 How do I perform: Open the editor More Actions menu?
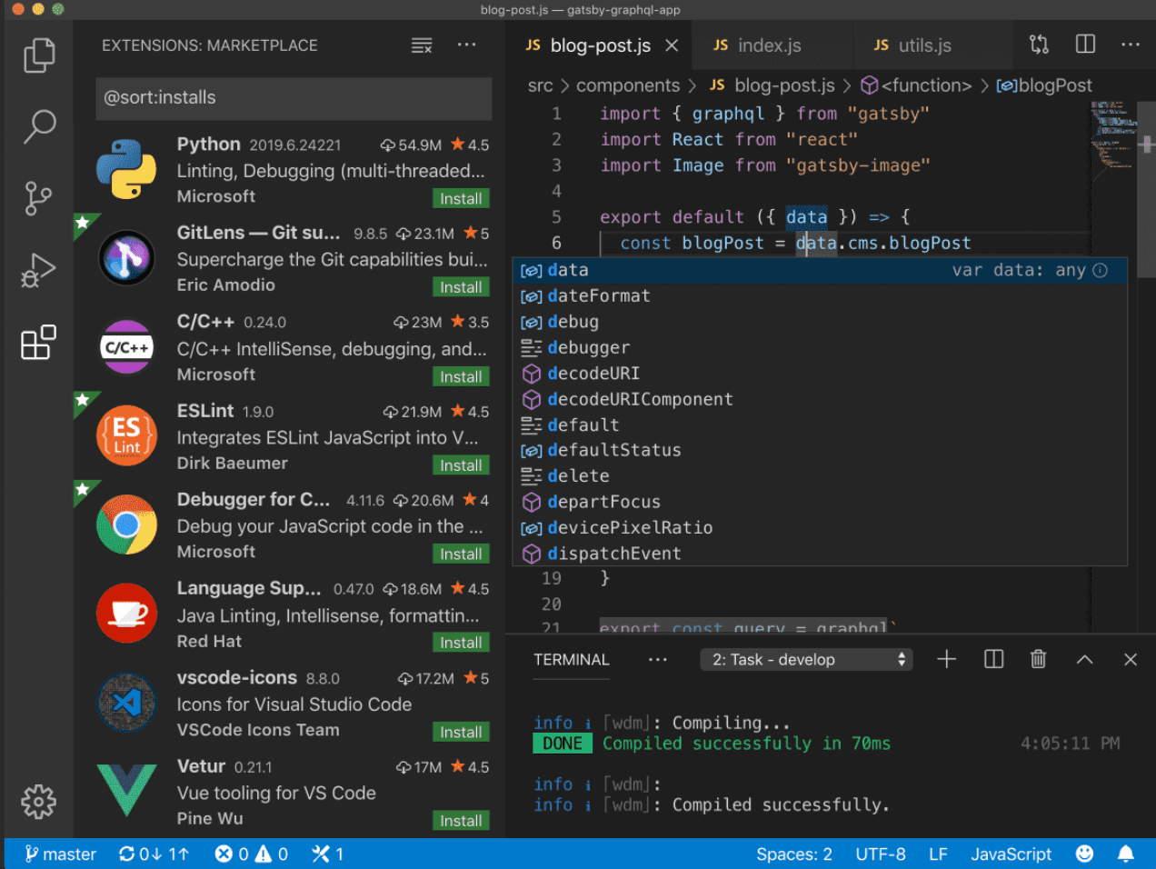(x=1131, y=44)
